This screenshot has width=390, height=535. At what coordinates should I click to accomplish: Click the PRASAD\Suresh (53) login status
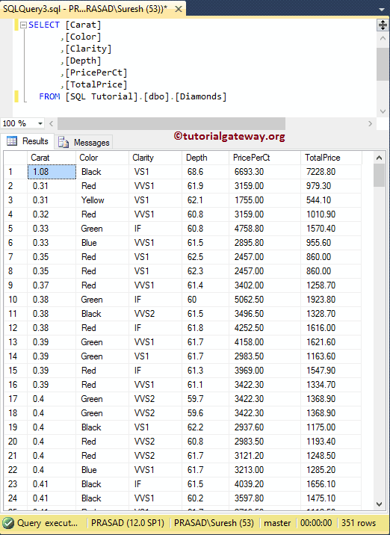coord(214,523)
